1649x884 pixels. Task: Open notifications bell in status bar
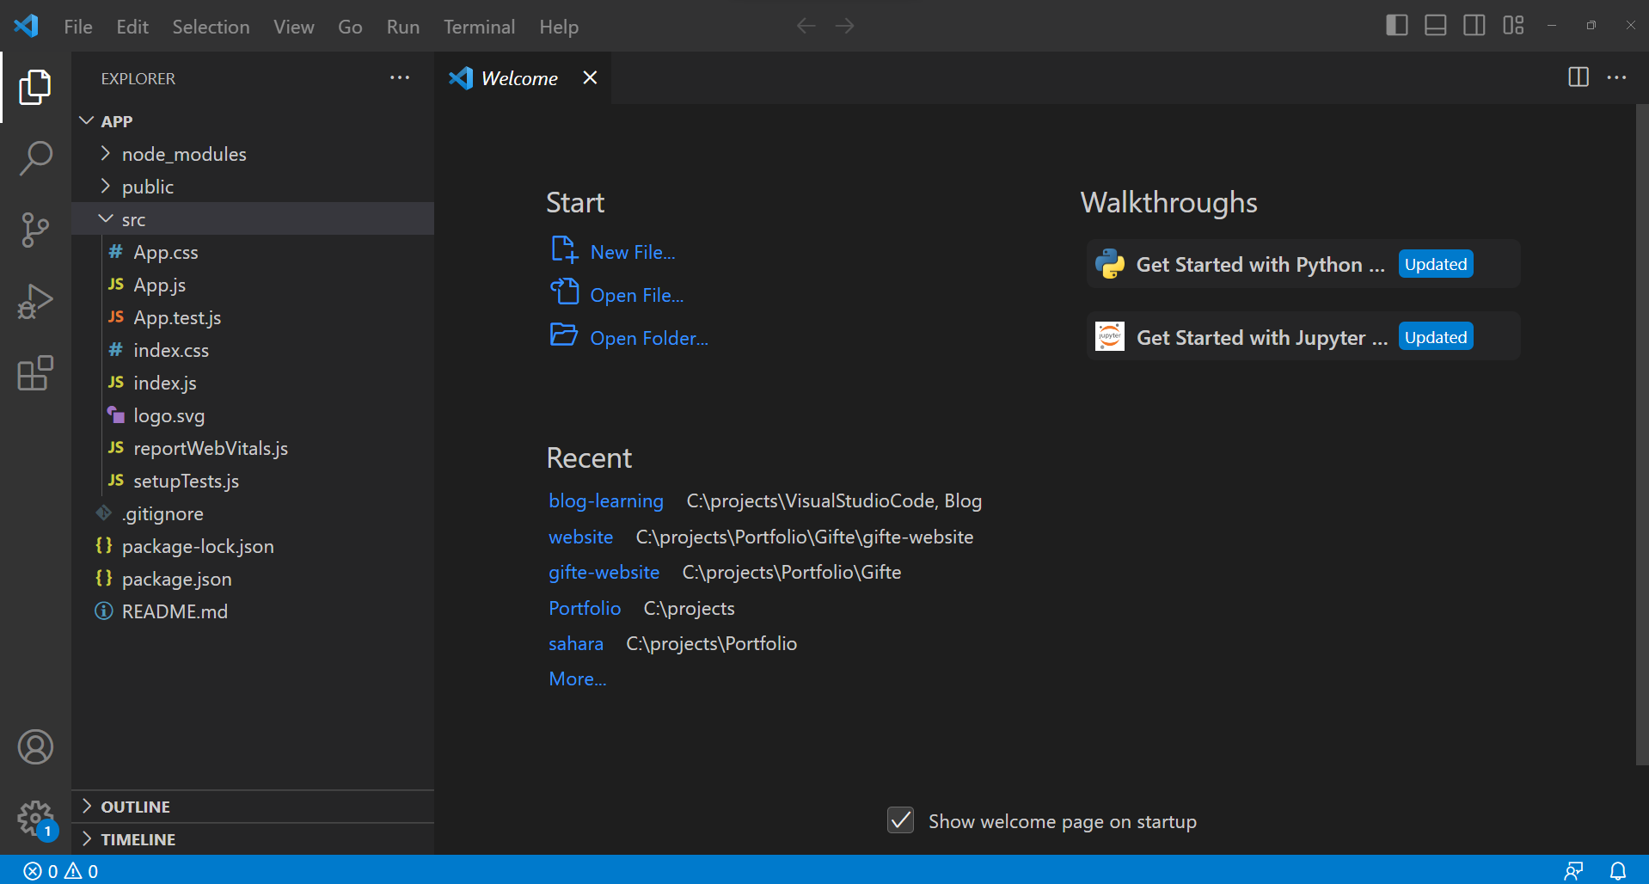(1617, 871)
